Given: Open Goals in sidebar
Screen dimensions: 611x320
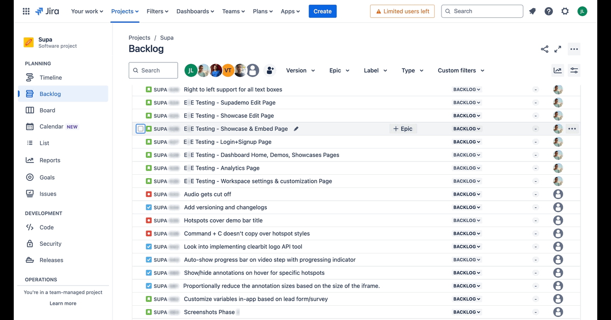Looking at the screenshot, I should click(63, 177).
